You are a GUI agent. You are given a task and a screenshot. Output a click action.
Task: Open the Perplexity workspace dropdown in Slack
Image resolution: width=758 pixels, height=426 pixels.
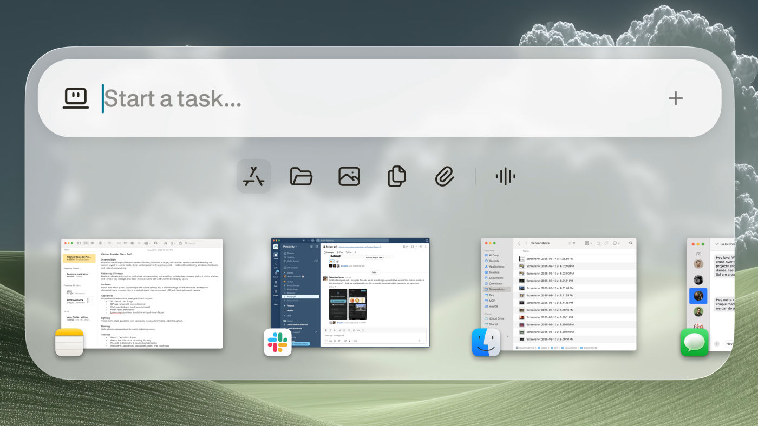(x=290, y=247)
